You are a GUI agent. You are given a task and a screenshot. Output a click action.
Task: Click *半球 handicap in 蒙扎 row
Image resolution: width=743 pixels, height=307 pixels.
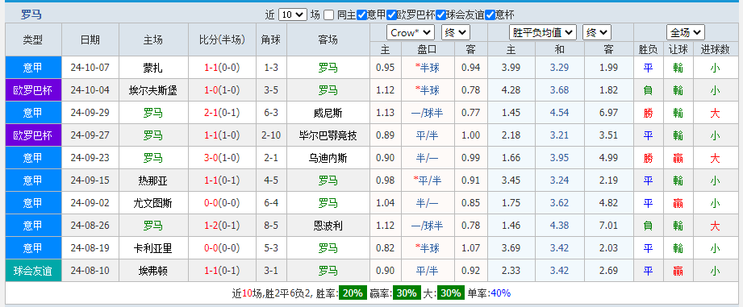click(x=427, y=68)
